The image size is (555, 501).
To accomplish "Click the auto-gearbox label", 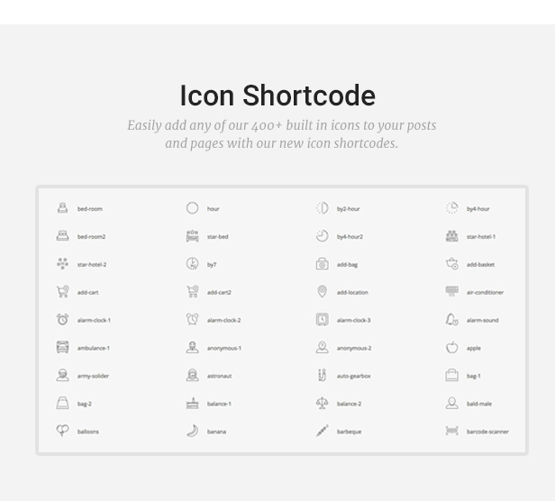I will point(353,376).
